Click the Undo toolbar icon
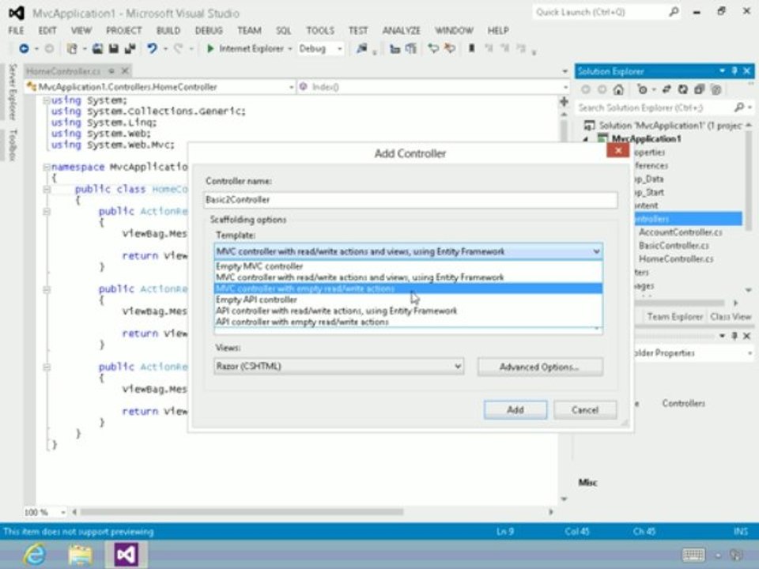Viewport: 759px width, 569px height. click(153, 48)
